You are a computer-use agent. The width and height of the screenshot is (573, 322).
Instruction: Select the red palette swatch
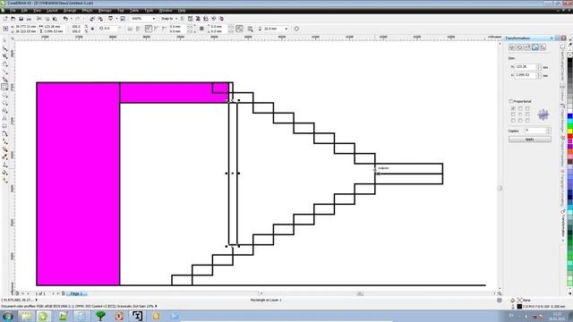click(x=569, y=137)
